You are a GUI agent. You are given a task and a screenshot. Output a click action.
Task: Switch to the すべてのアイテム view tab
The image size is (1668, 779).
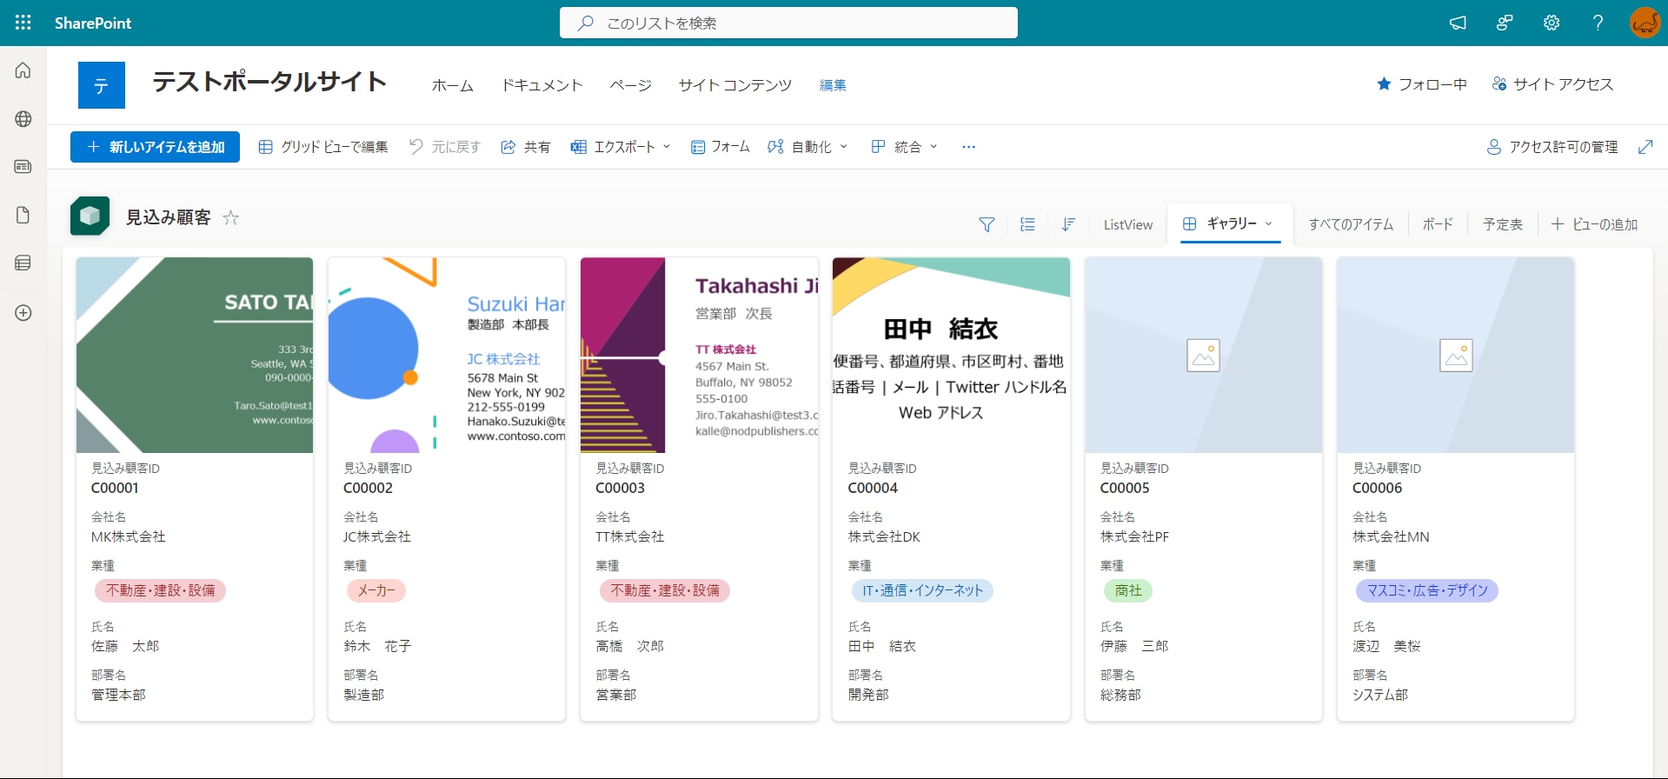[1351, 224]
